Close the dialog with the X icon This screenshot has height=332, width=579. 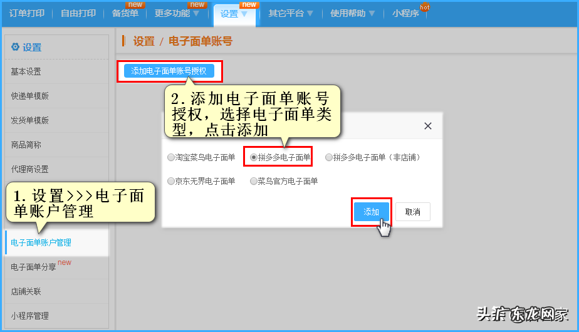pos(428,126)
